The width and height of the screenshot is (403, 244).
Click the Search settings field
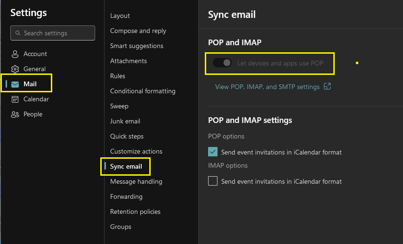53,33
